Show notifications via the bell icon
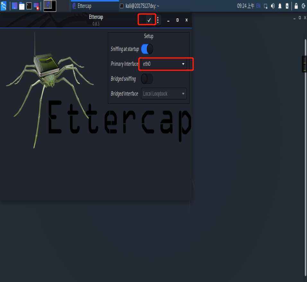Viewport: 307px width, 282px height. (280, 6)
